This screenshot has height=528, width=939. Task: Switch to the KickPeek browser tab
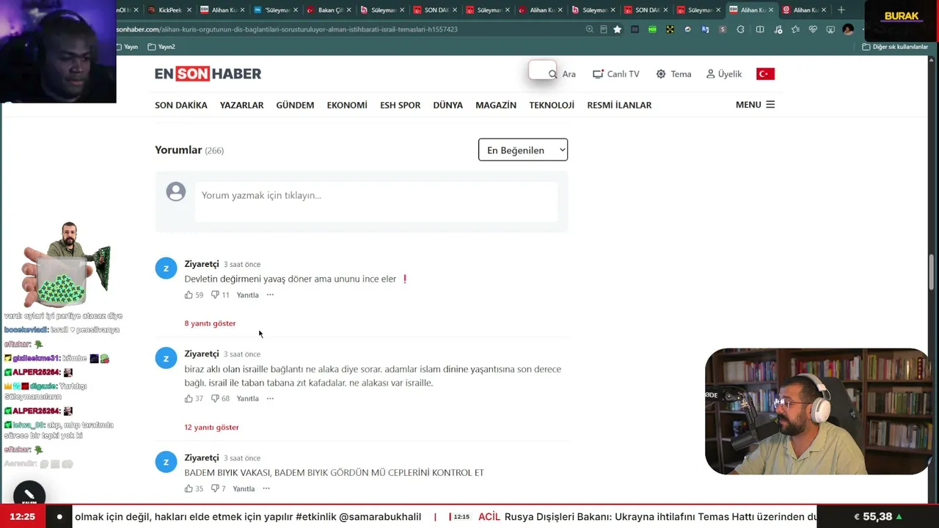coord(168,10)
